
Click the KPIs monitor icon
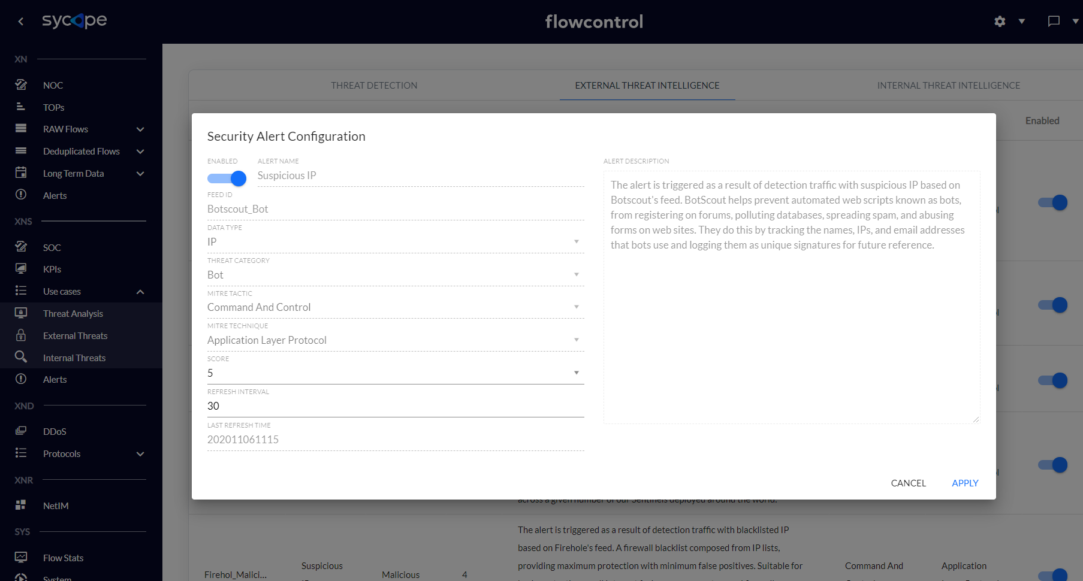(x=21, y=269)
